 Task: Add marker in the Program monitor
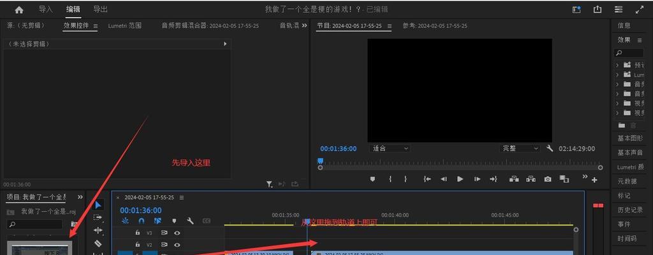372,179
